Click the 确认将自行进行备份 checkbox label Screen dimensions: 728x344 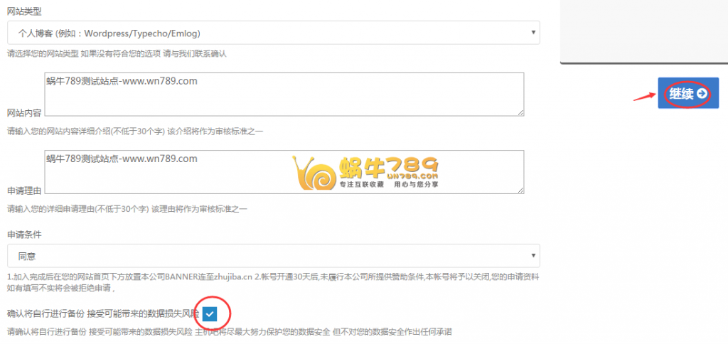click(x=103, y=314)
